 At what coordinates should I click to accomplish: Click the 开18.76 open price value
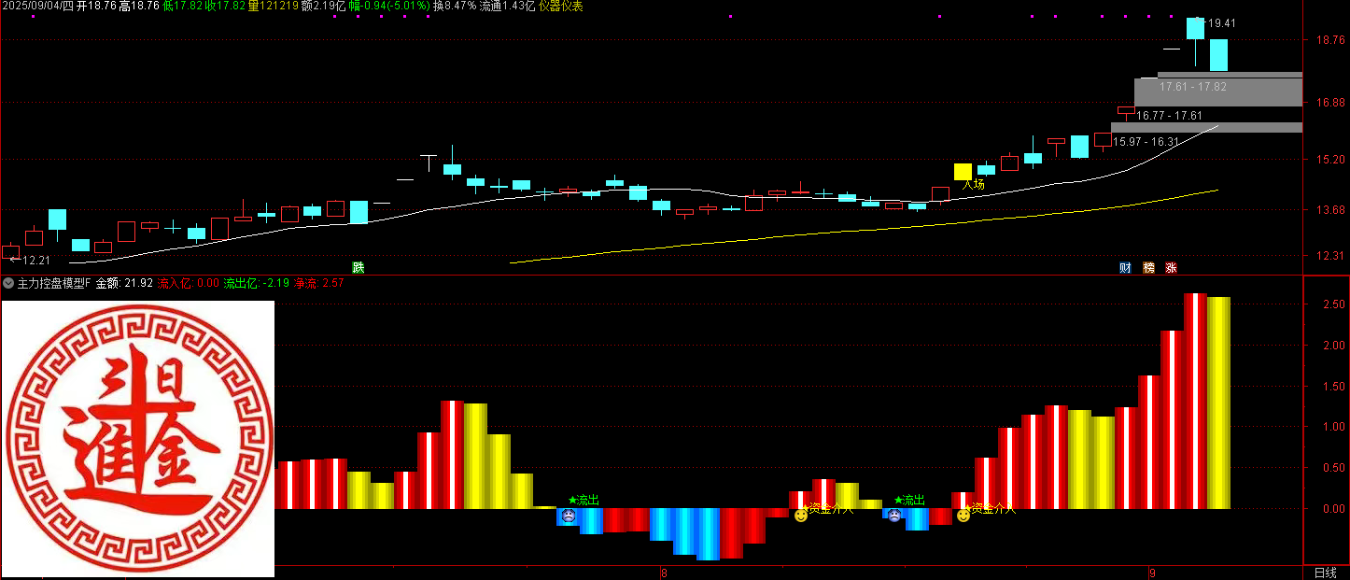point(96,6)
